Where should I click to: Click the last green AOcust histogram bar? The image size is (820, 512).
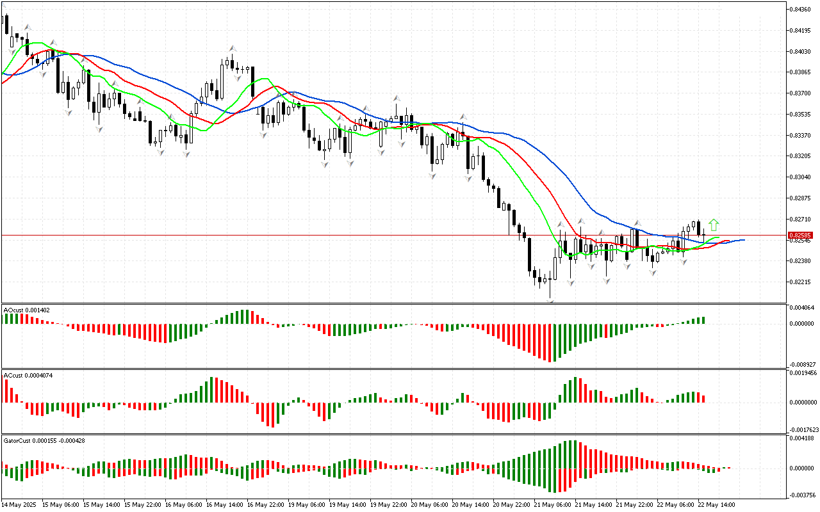coord(703,320)
